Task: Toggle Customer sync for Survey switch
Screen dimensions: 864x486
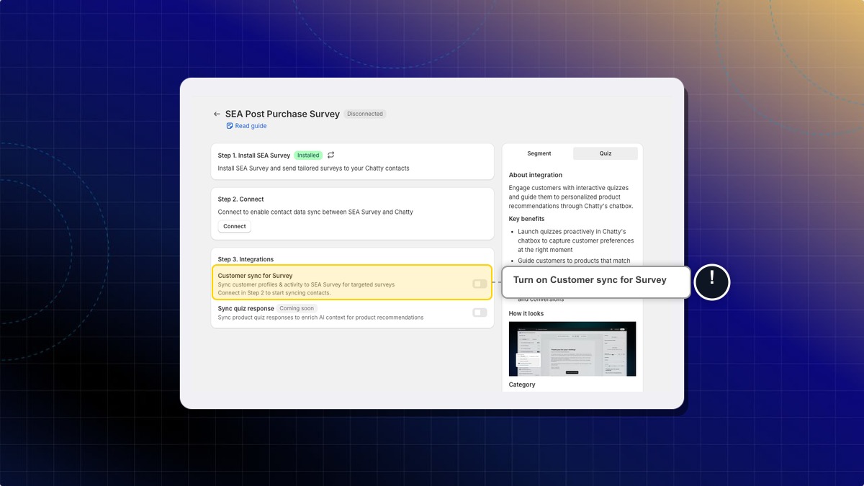Action: 480,284
